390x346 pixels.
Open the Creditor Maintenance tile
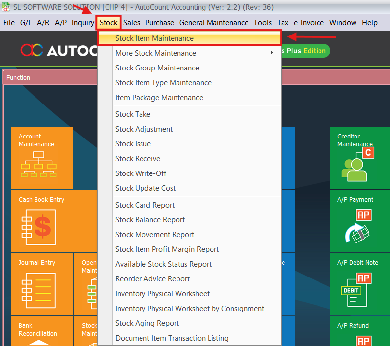[359, 158]
